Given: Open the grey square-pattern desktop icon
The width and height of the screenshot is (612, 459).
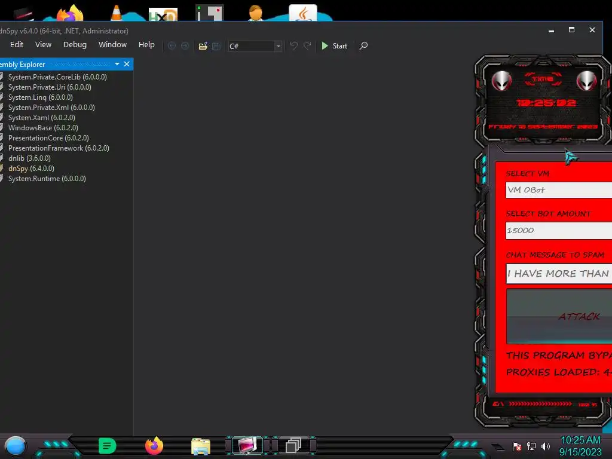Looking at the screenshot, I should [x=210, y=13].
